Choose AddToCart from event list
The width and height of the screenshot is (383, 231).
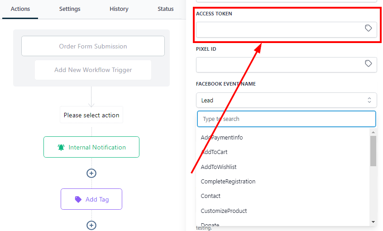click(214, 152)
